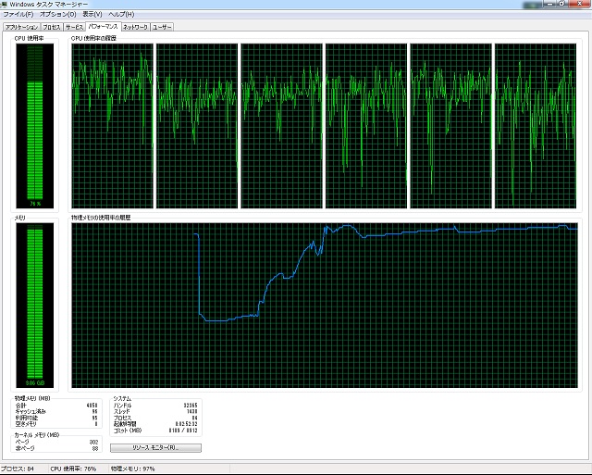The height and width of the screenshot is (475, 592).
Task: Switch to the アプリケーション tab
Action: pos(21,27)
